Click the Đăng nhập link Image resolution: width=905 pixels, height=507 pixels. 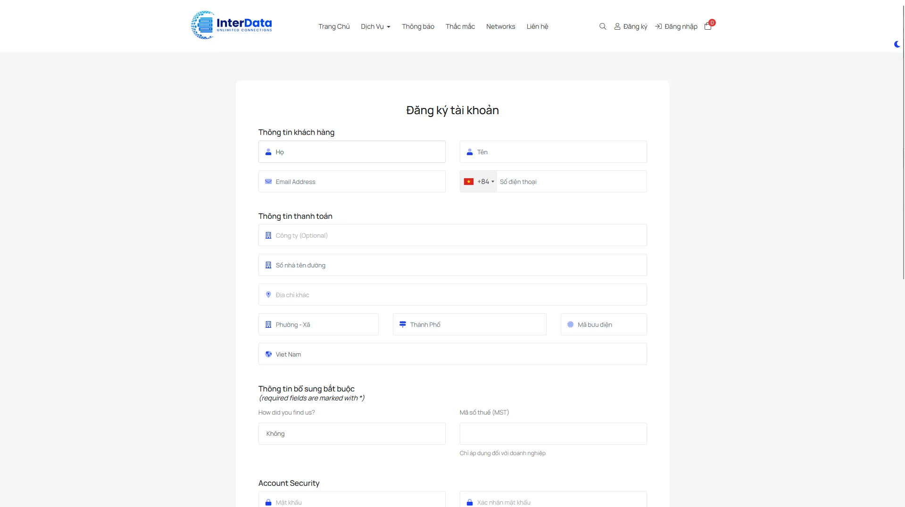click(x=676, y=26)
